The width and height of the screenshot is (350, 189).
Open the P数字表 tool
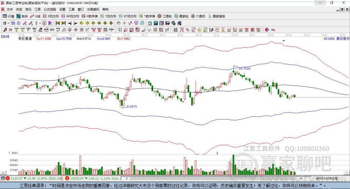click(x=90, y=16)
